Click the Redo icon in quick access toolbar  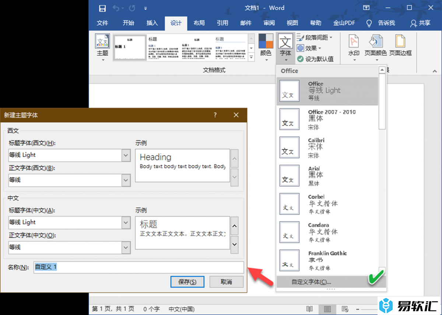132,8
